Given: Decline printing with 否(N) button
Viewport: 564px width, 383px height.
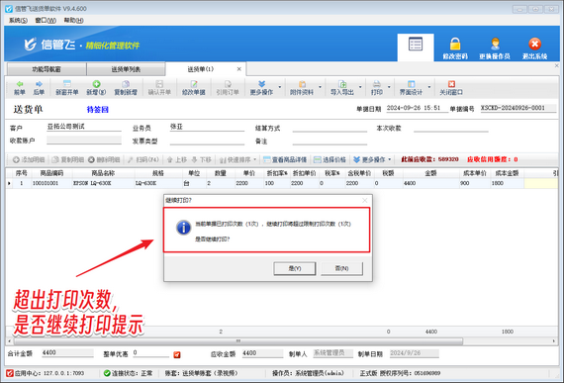Looking at the screenshot, I should pyautogui.click(x=341, y=268).
